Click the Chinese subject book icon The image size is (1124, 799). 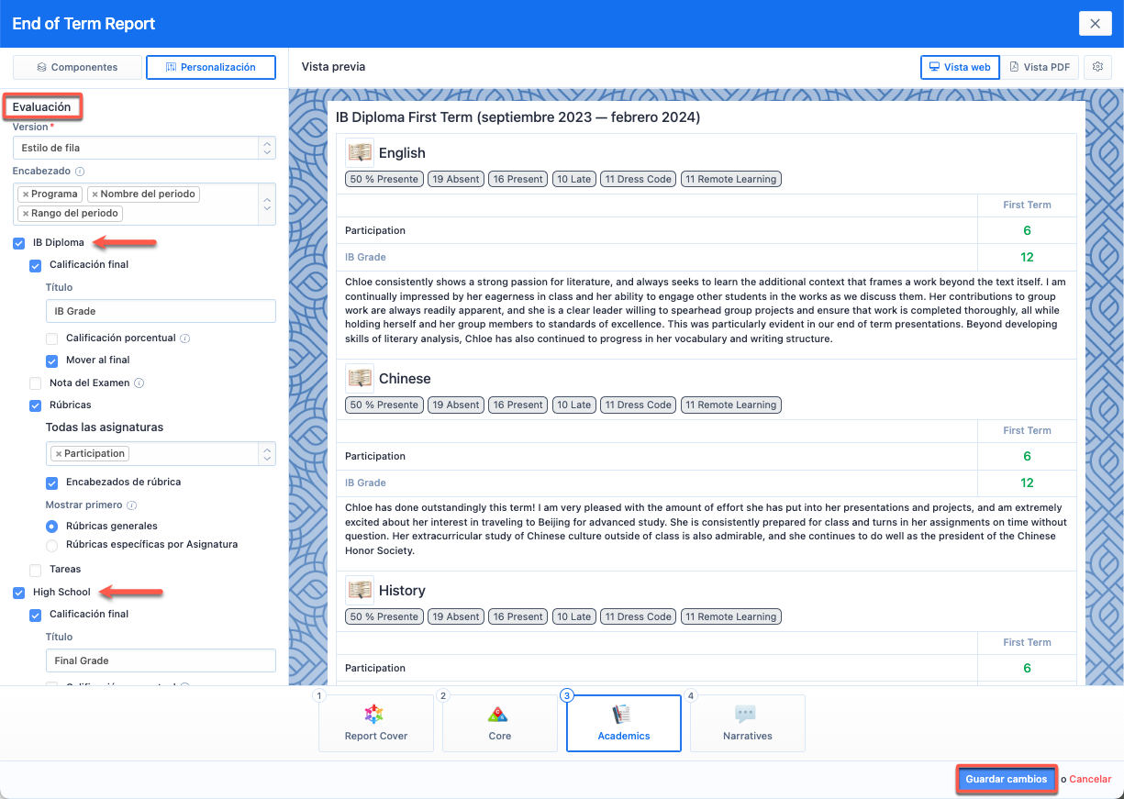[360, 378]
